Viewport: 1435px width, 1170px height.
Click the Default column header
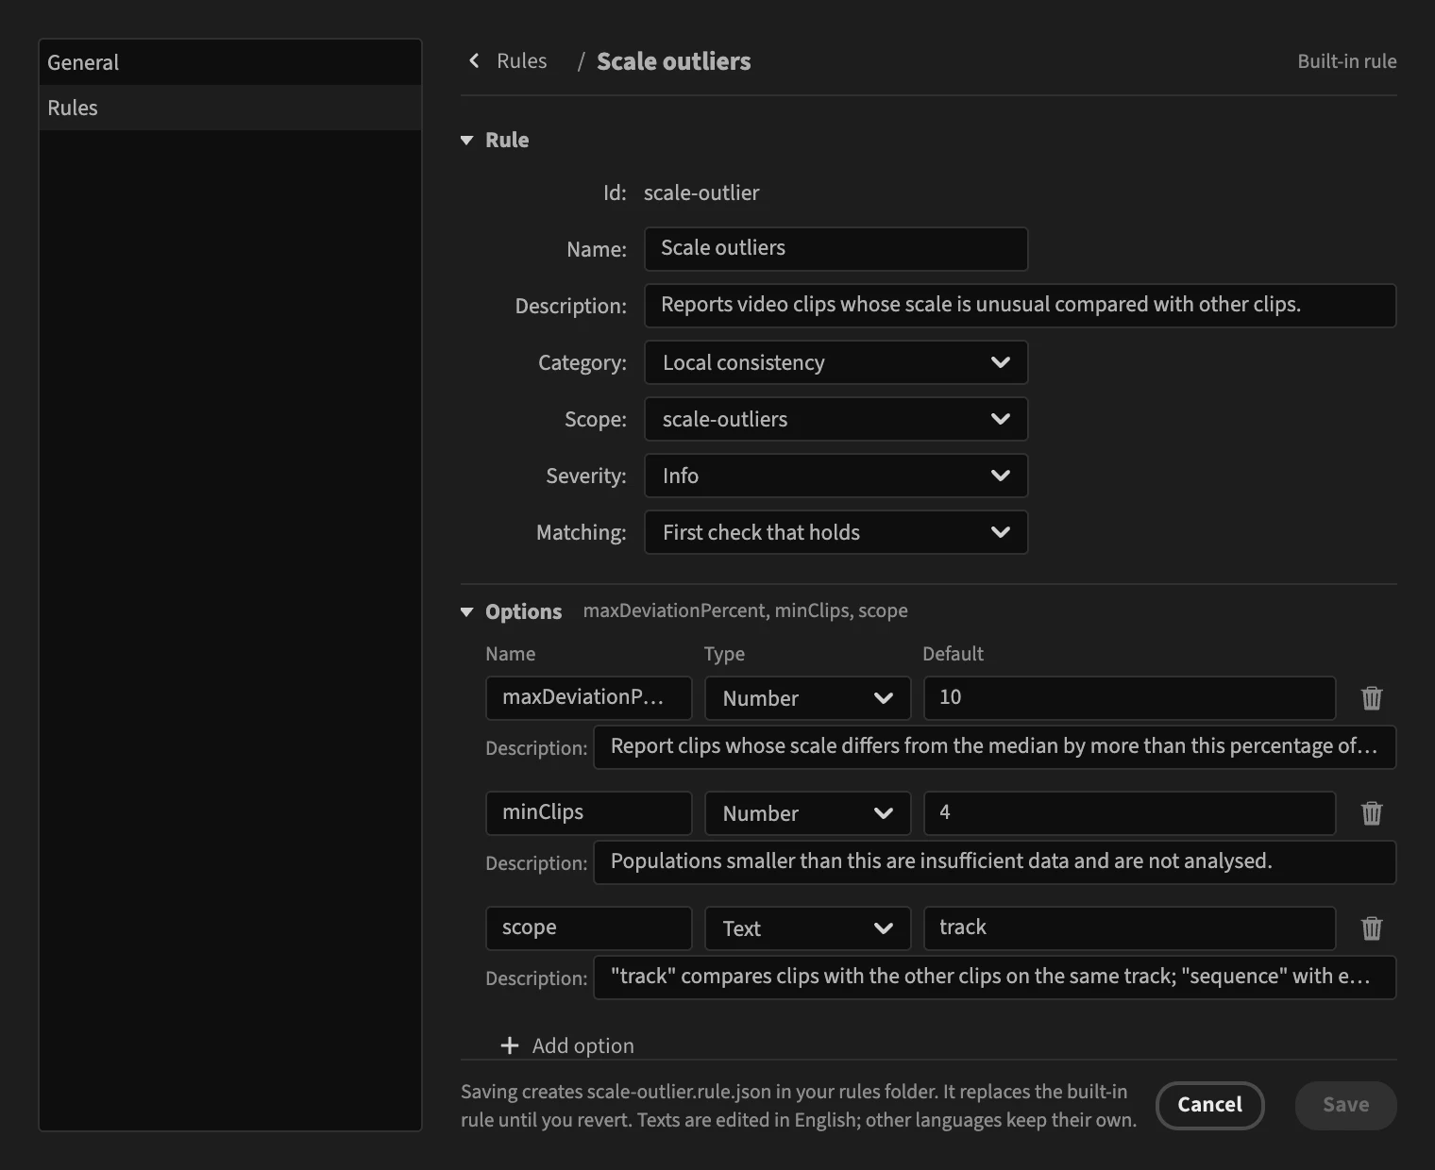coord(953,654)
